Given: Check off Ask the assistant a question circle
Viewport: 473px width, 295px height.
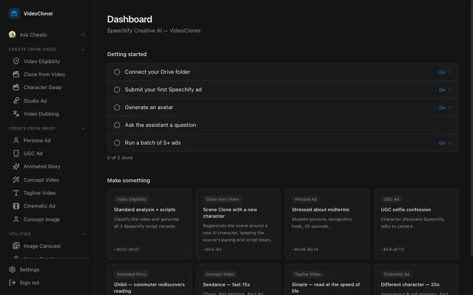Looking at the screenshot, I should [x=117, y=125].
